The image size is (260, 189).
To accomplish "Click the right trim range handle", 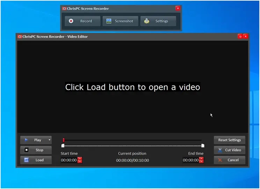I will click(203, 146).
